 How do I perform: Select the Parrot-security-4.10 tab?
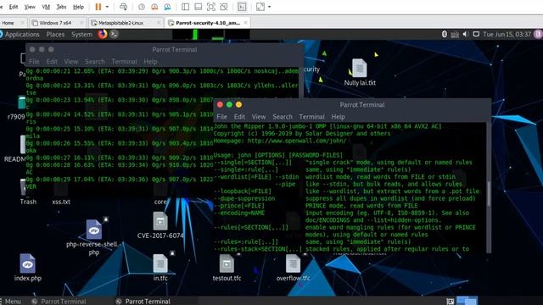[207, 23]
